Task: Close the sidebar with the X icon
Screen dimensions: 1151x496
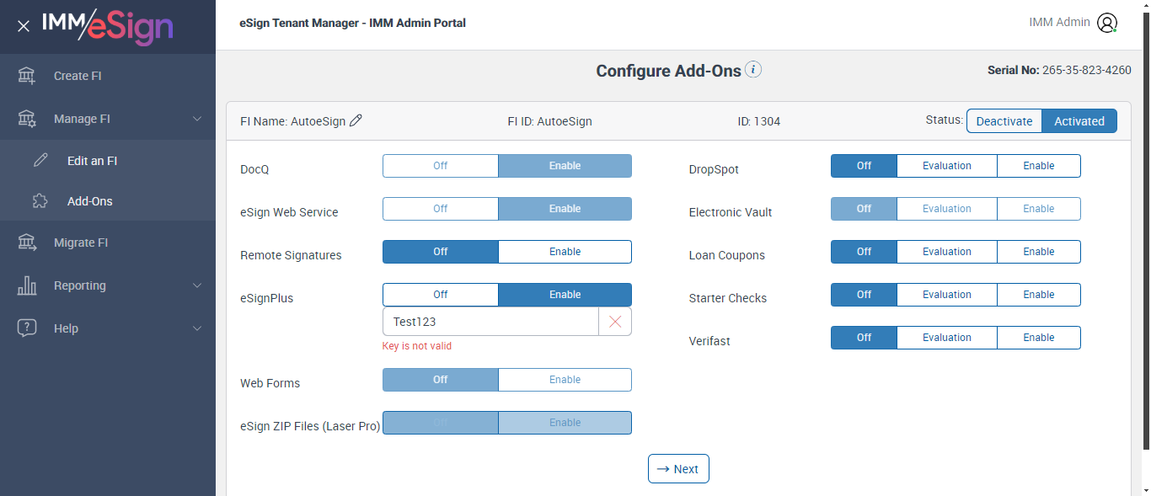Action: [24, 26]
